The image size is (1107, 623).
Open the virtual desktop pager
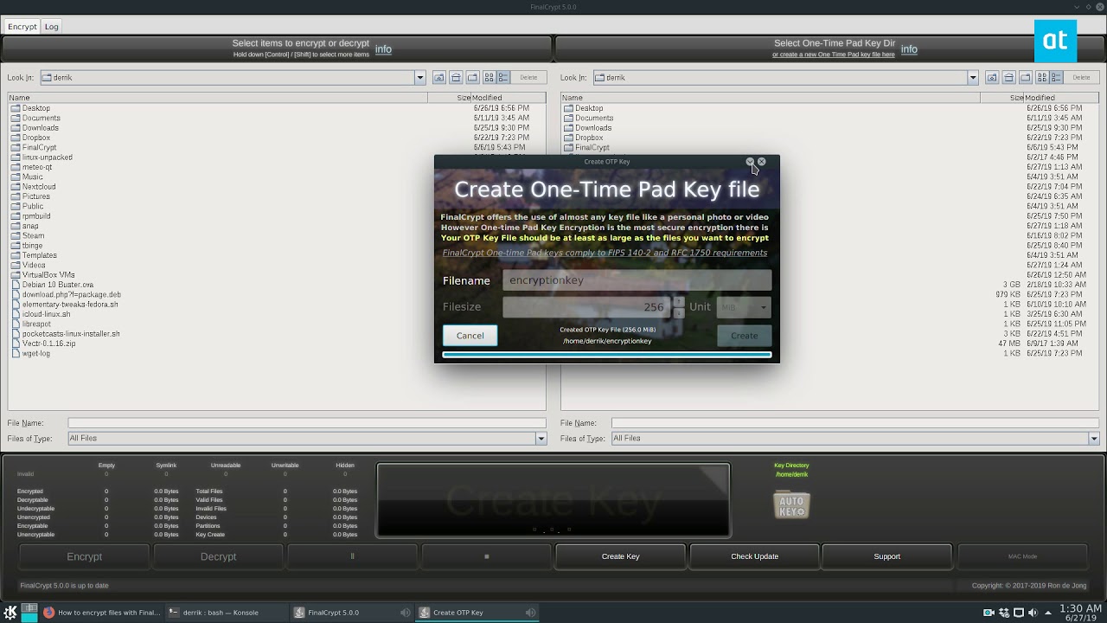pos(29,613)
